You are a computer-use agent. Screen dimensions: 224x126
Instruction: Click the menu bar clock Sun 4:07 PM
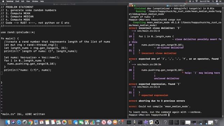pyautogui.click(x=204, y=1)
